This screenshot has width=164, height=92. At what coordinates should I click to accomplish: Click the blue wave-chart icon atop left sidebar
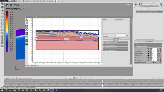point(2,4)
